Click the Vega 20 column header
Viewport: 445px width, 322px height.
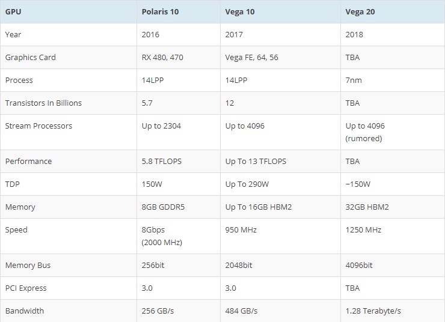[361, 11]
